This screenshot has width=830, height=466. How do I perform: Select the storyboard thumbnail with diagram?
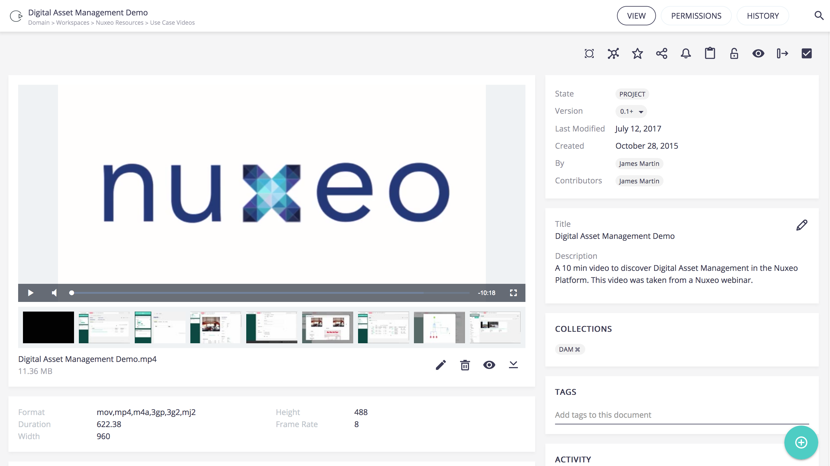coord(439,327)
